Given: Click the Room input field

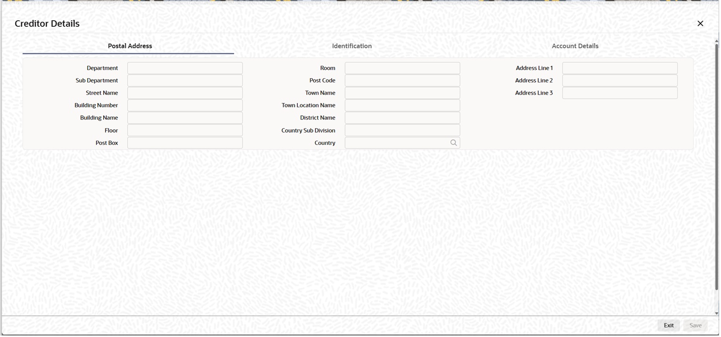Looking at the screenshot, I should pos(403,68).
